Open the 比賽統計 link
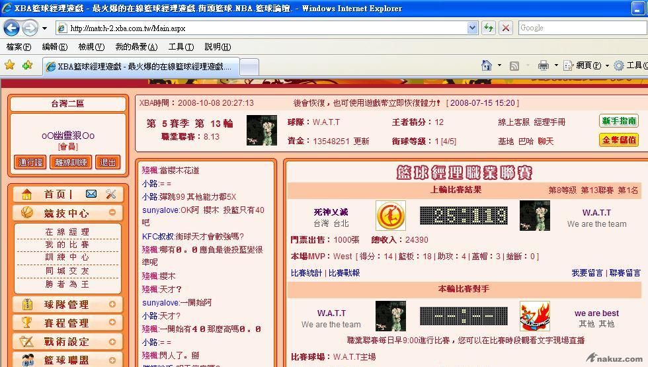 pos(306,272)
